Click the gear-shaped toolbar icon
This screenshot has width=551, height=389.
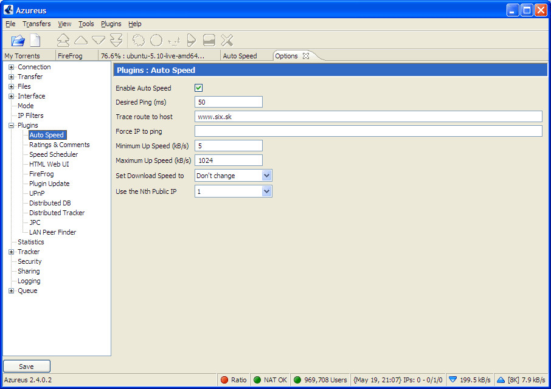coord(139,40)
